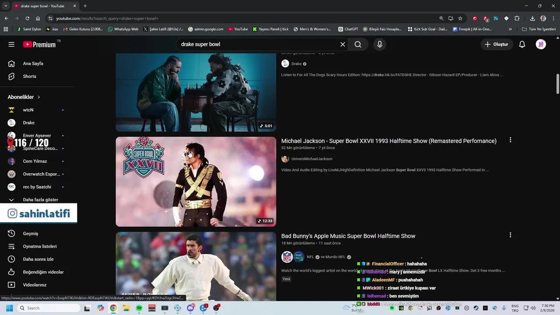Open more options for Bad Bunny video
This screenshot has height=315, width=560.
(x=510, y=235)
